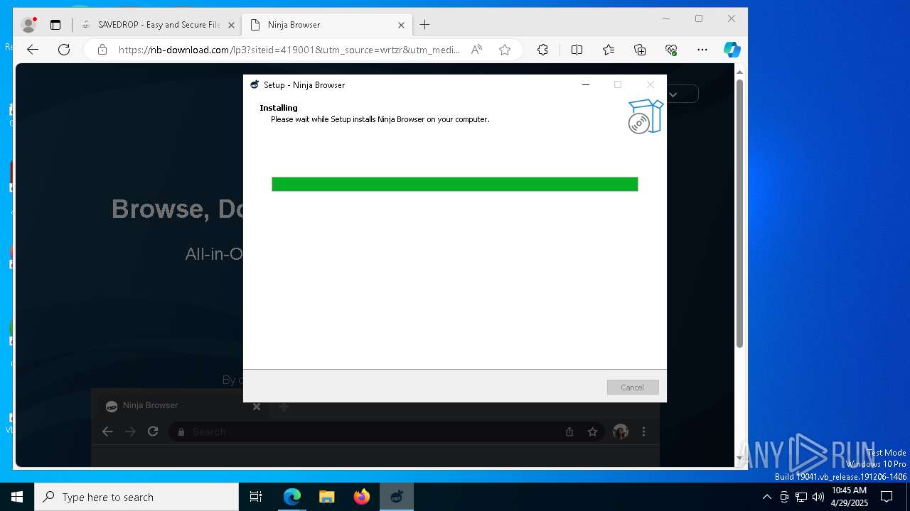910x511 pixels.
Task: Click the Ninja Browser setup title icon
Action: 255,84
